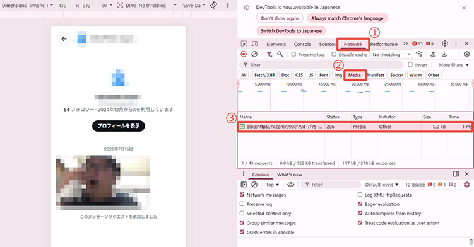Open the Save-Data dropdown
The height and width of the screenshot is (247, 474).
coord(194,6)
